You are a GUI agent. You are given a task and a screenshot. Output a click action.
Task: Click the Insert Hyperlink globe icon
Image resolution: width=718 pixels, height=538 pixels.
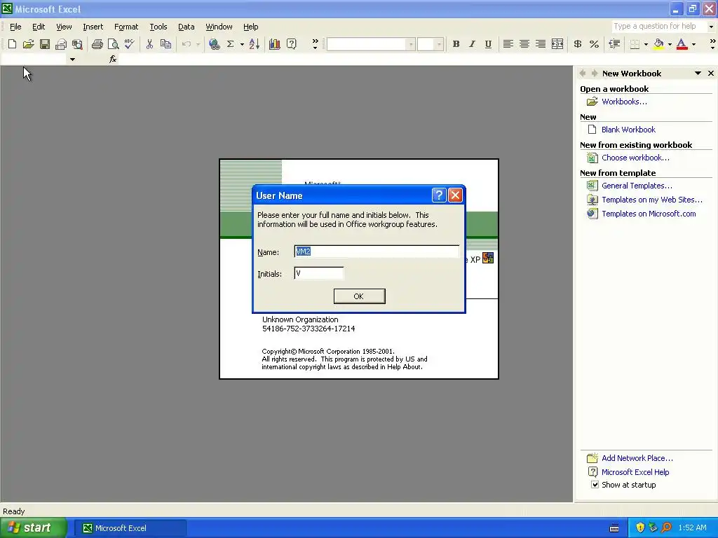[x=214, y=44]
